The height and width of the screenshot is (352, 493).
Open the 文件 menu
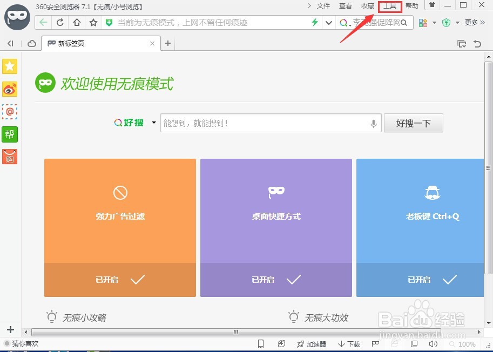click(323, 5)
